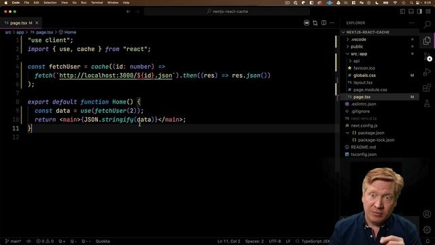
Task: Open Source Control view with badge
Action: [428, 56]
